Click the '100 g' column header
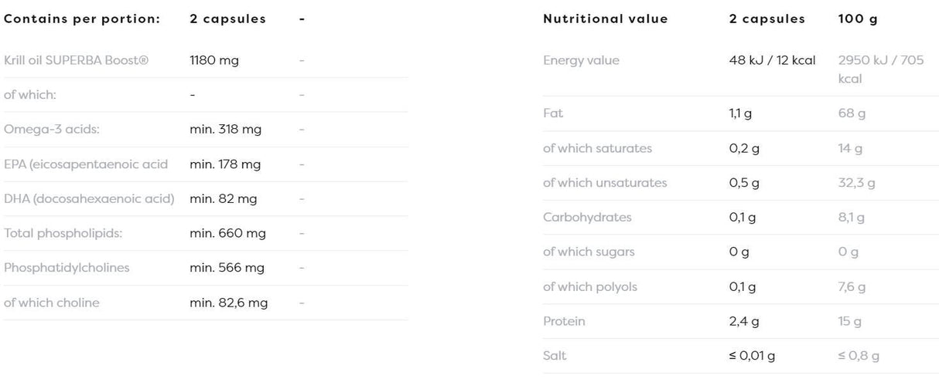 (x=858, y=19)
